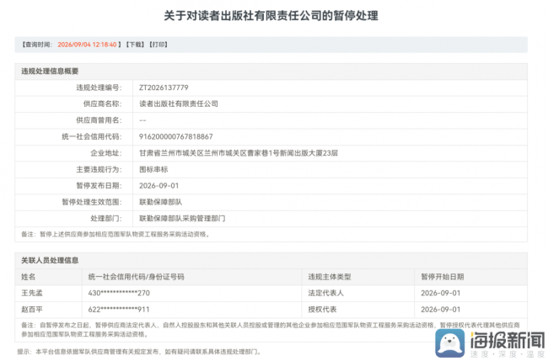Select start date 2026-09-01 in 赵百平 row
This screenshot has height=361, width=548.
click(x=440, y=310)
